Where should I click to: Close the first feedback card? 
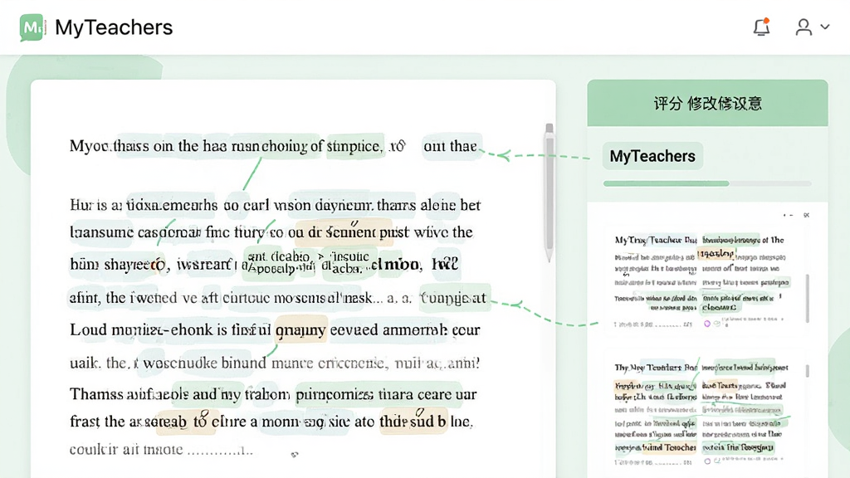(806, 215)
